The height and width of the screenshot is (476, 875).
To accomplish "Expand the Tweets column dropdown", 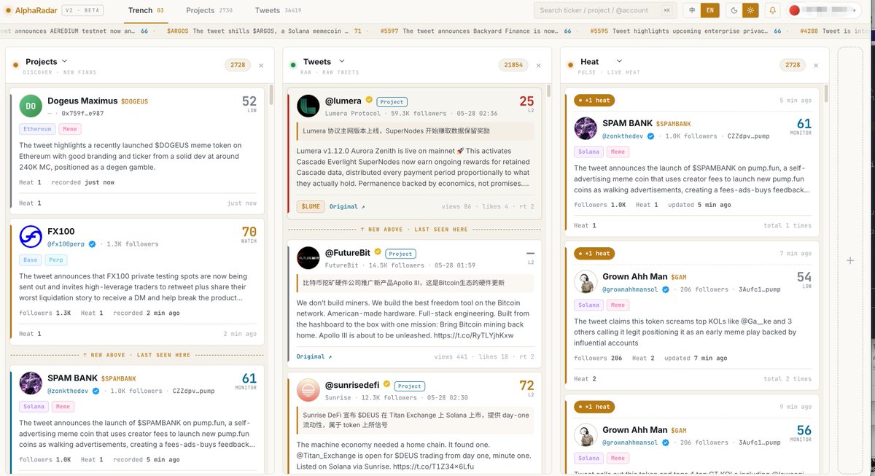I will click(x=342, y=61).
